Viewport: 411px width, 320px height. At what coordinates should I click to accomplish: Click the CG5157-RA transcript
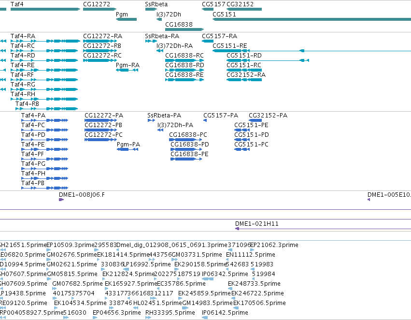pos(208,41)
